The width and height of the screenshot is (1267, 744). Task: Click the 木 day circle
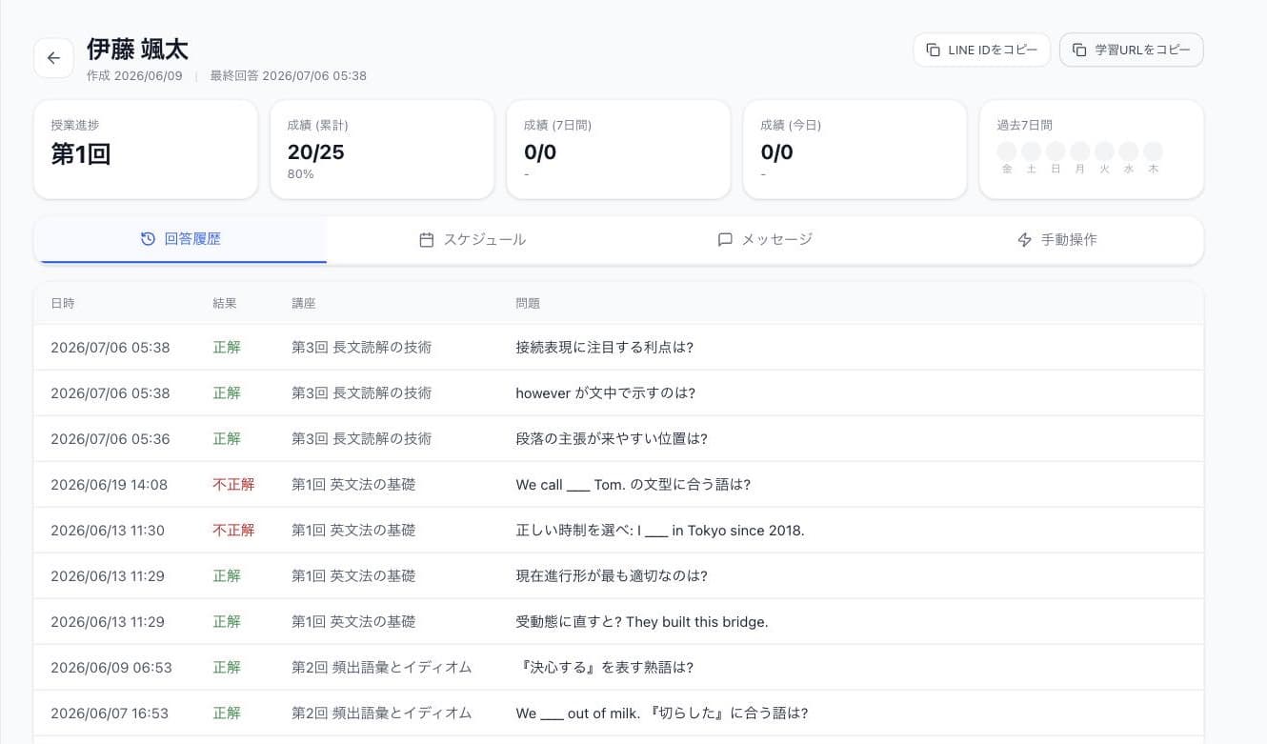pos(1153,151)
